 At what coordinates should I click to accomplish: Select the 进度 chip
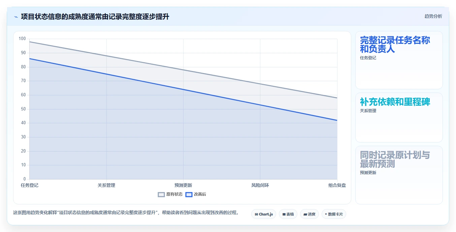click(309, 214)
